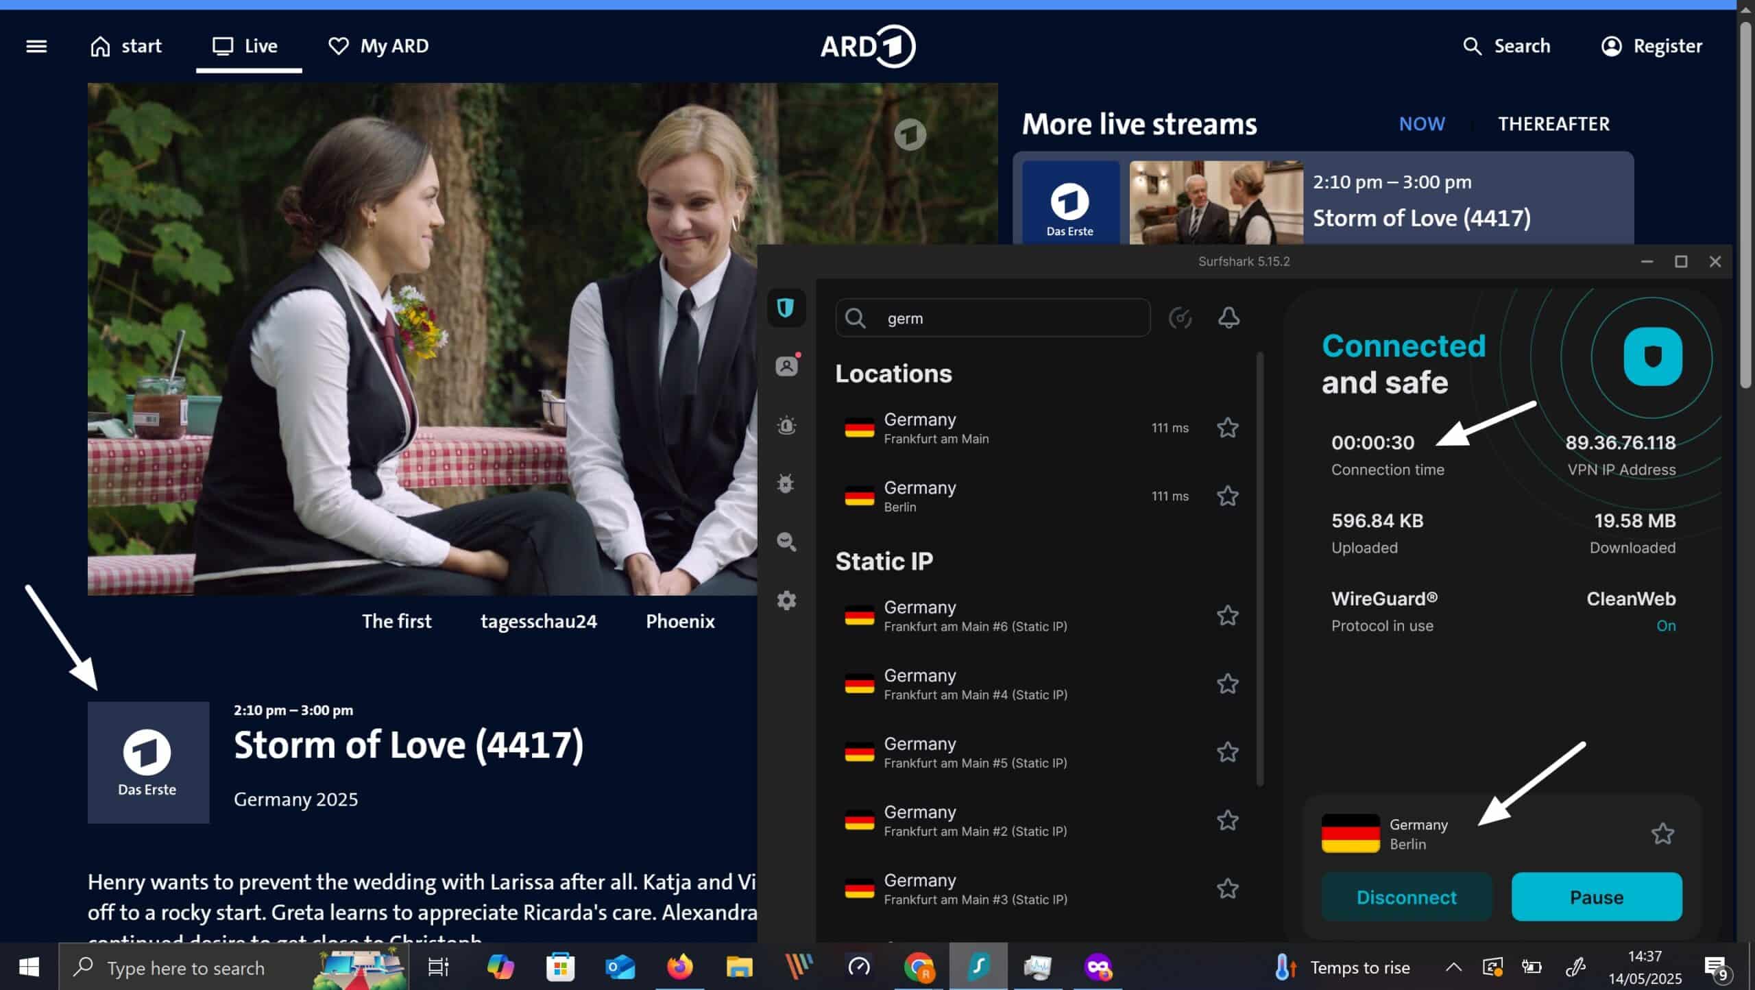Open Alternative ID person icon in Surfshark sidebar
1755x990 pixels.
click(x=786, y=366)
